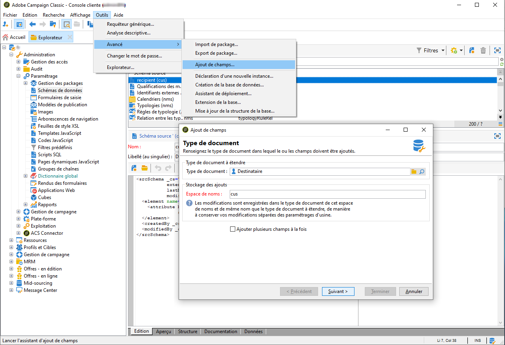This screenshot has width=505, height=345.
Task: Toggle the detail search view icon
Action: click(67, 24)
